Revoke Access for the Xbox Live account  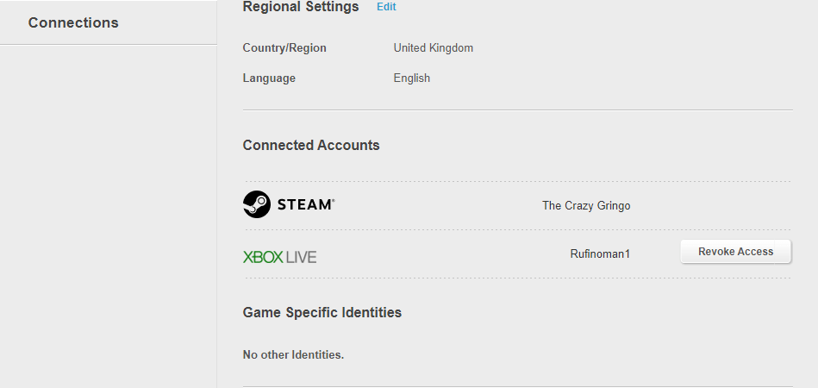735,252
